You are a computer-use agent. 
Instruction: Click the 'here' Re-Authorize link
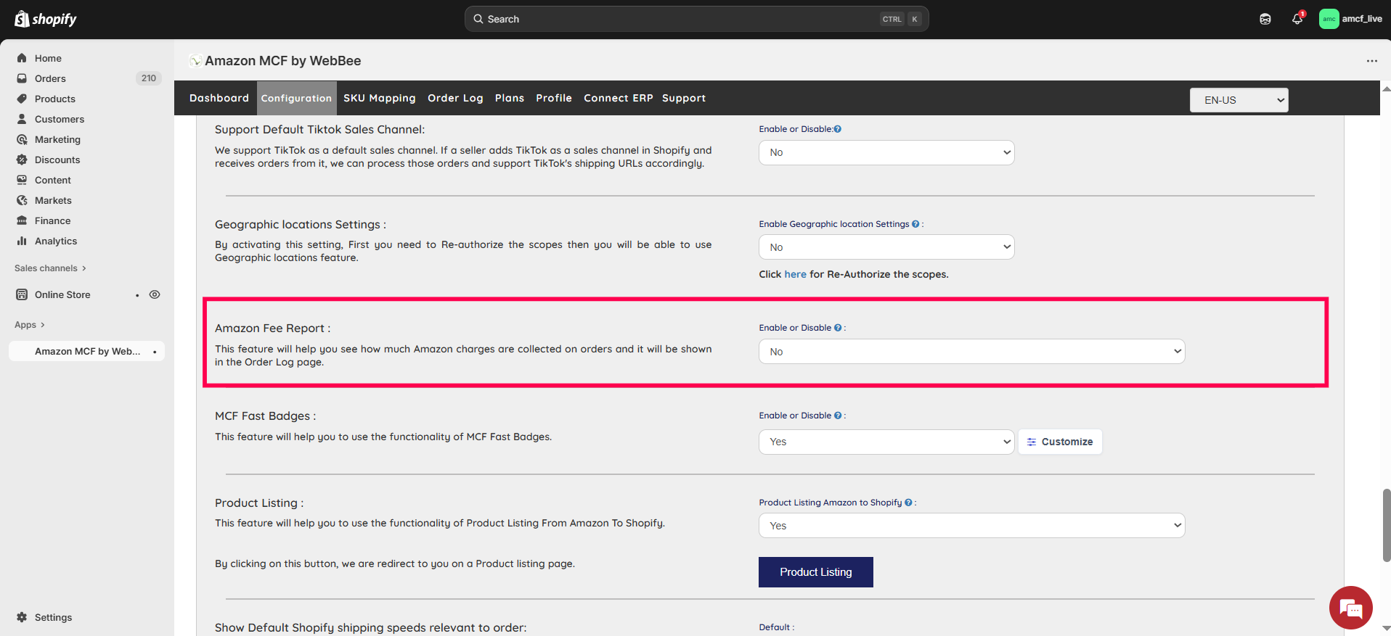[x=795, y=274]
